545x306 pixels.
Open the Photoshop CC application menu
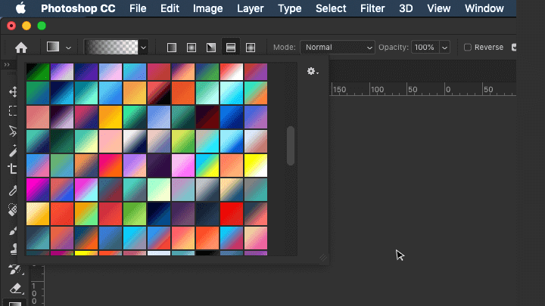(78, 8)
